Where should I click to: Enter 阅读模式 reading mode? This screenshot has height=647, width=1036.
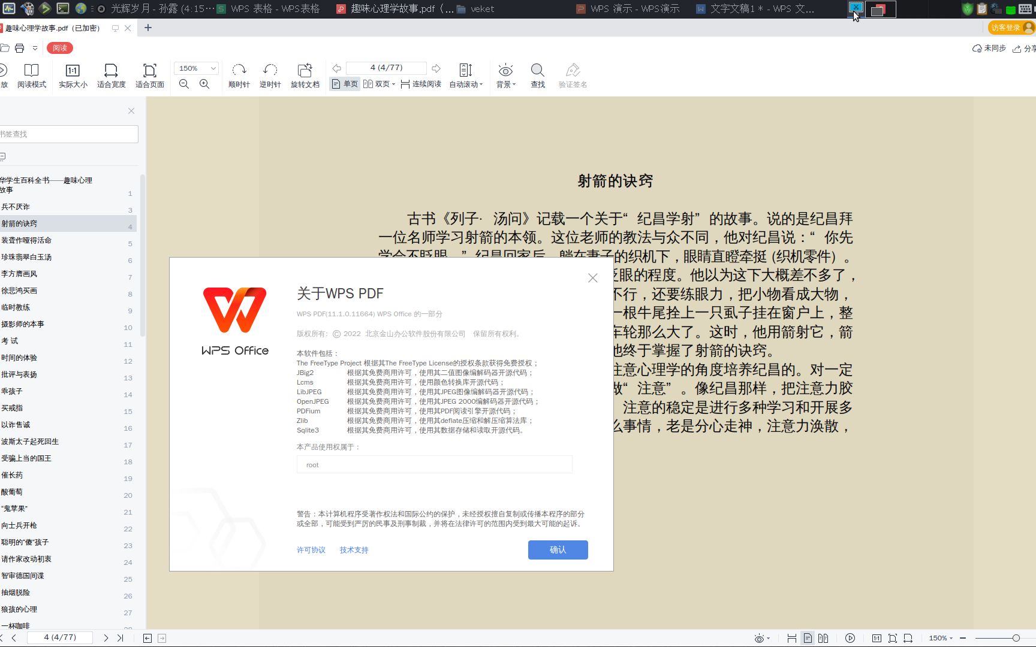(31, 76)
